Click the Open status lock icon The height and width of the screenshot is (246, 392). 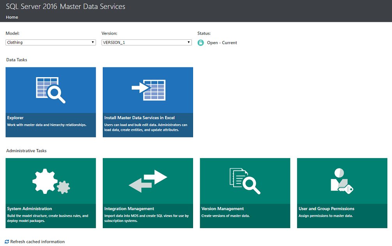(x=200, y=43)
